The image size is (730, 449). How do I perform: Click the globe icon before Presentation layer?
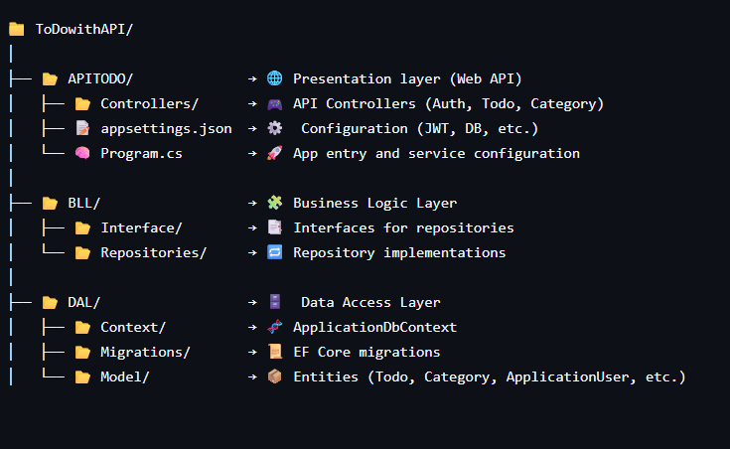275,78
